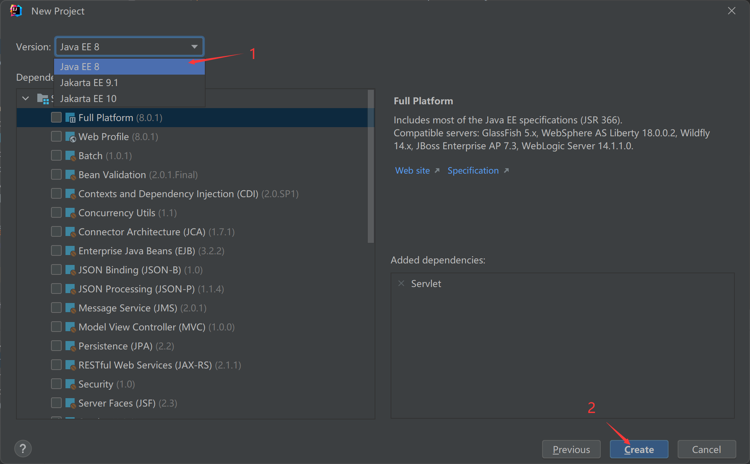Click the JSON Processing dependency icon

pos(70,289)
